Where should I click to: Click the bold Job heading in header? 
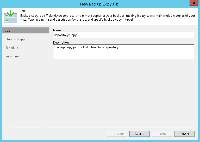[x=22, y=11]
